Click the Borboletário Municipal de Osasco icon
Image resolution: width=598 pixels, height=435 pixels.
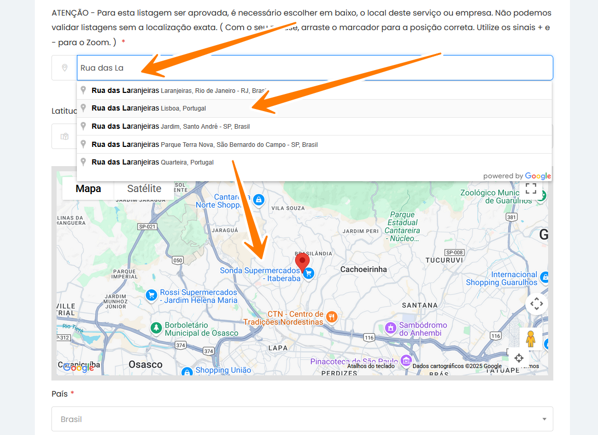[x=156, y=328]
